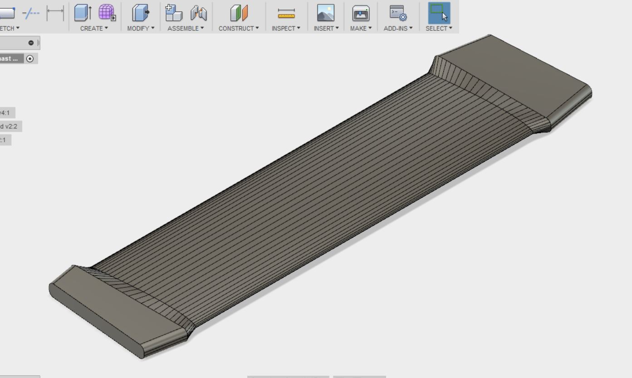Screen dimensions: 632x378
Task: Select the Joint tool icon
Action: [x=198, y=13]
